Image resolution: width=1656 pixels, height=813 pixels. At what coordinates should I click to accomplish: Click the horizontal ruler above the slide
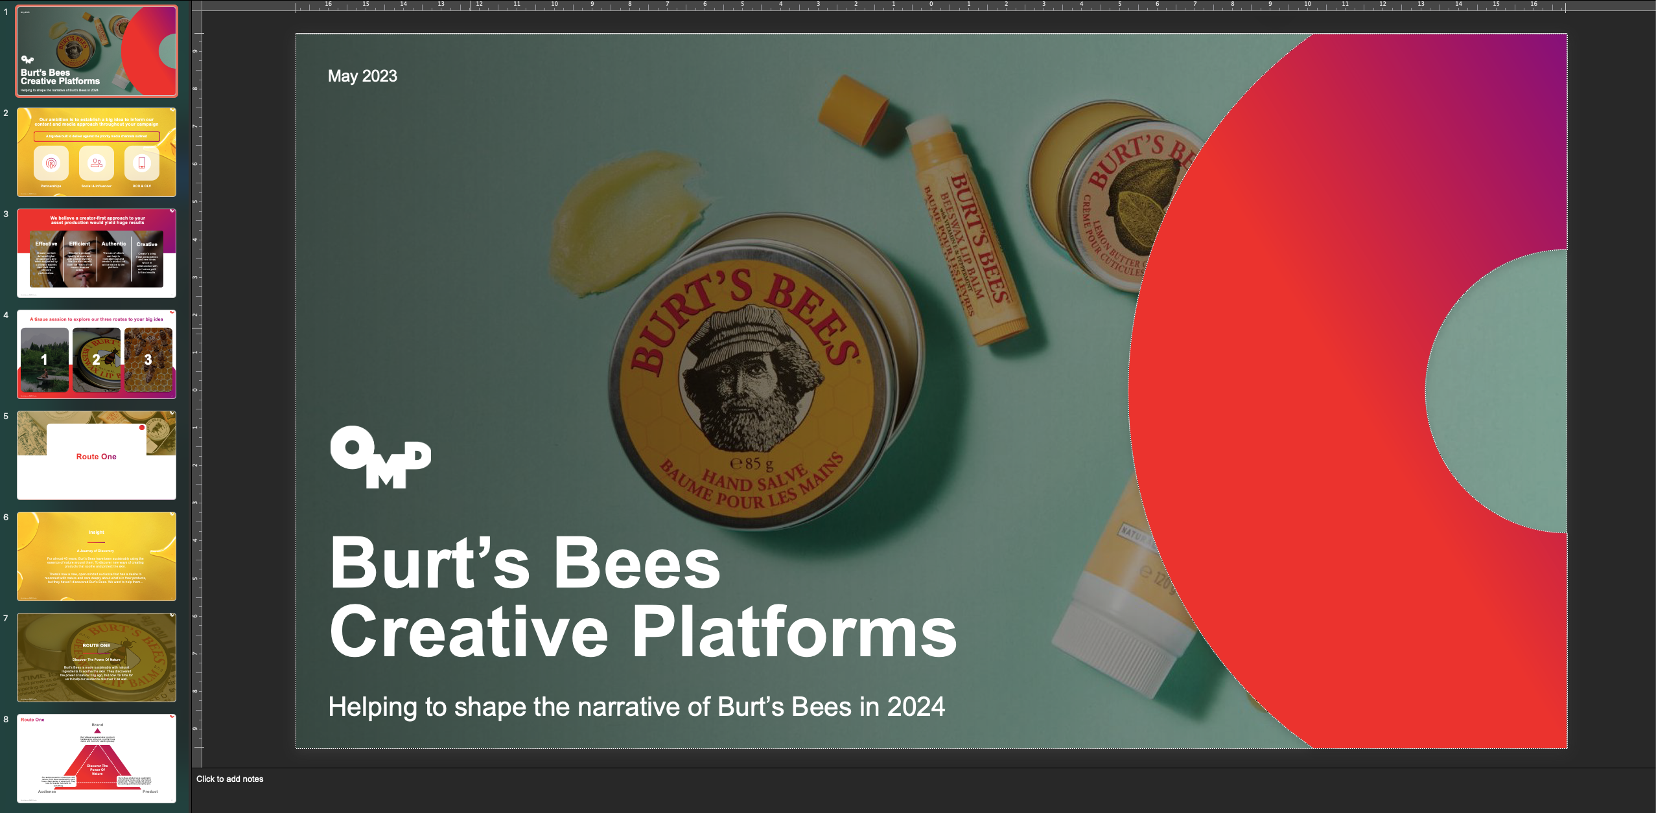pos(931,6)
